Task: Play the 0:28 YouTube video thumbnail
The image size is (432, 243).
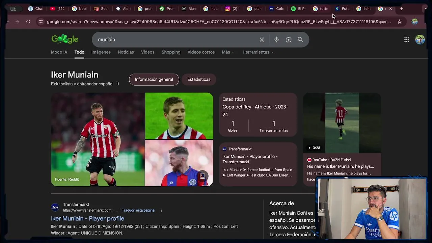Action: click(x=342, y=123)
